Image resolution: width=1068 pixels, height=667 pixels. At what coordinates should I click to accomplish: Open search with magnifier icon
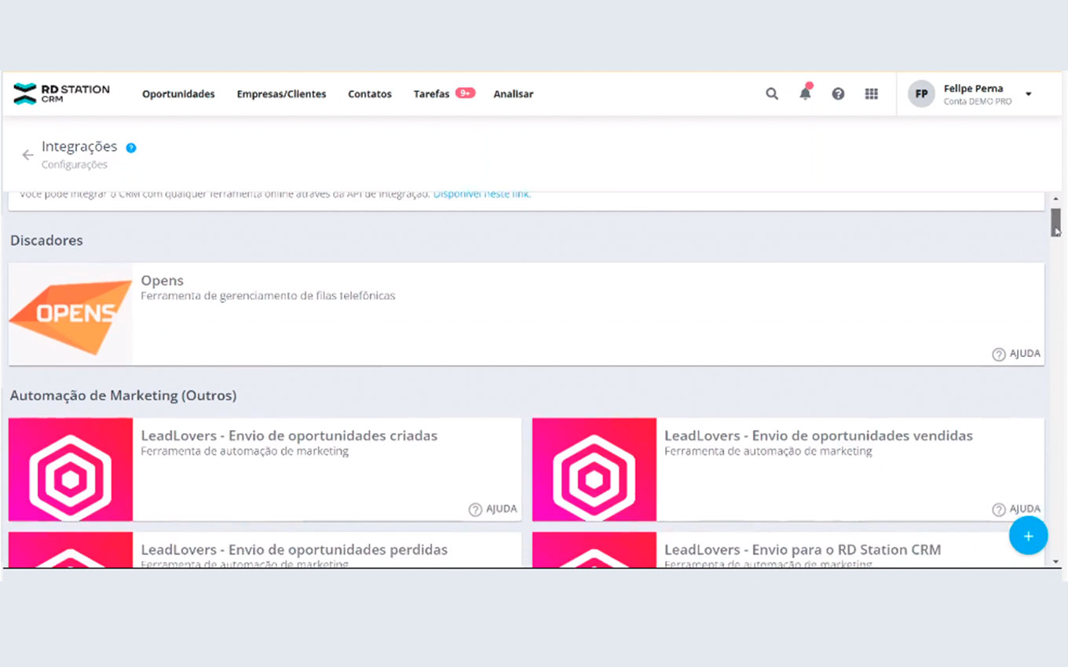(772, 93)
